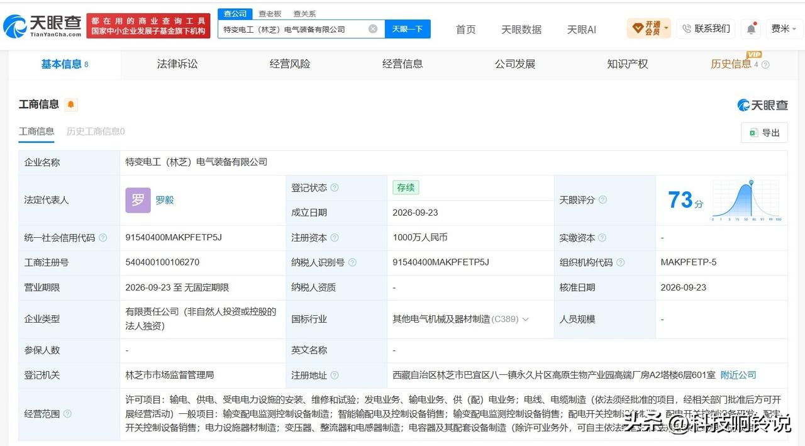This screenshot has height=446, width=805.
Task: Open the 经营信息 tab
Action: point(402,64)
